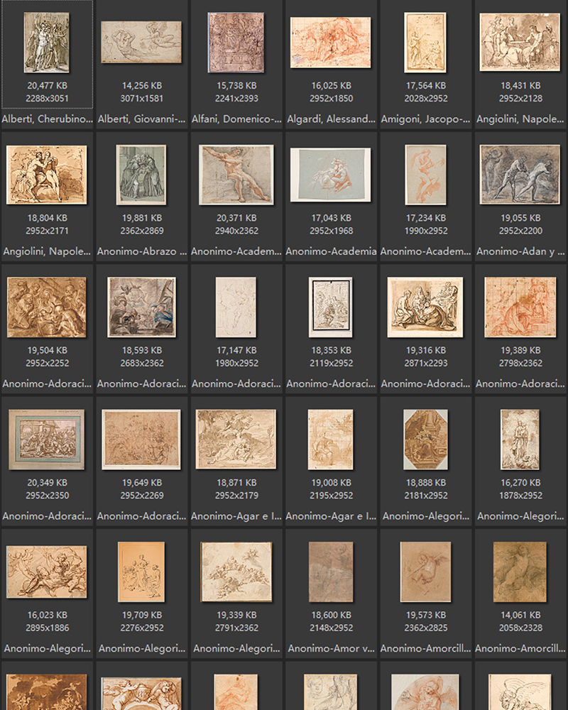
Task: Choose the Amigoni, Jacopo drawing thumbnail
Action: pos(425,43)
